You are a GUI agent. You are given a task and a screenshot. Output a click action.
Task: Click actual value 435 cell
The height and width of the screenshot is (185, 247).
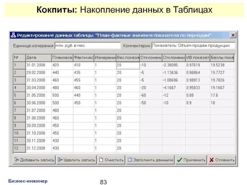pyautogui.click(x=84, y=73)
